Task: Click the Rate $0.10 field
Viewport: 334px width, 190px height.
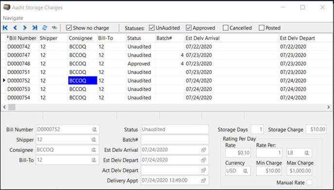Action: coord(238,153)
